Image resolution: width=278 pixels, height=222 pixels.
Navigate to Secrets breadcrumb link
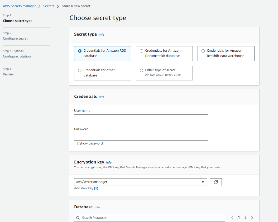tap(49, 6)
